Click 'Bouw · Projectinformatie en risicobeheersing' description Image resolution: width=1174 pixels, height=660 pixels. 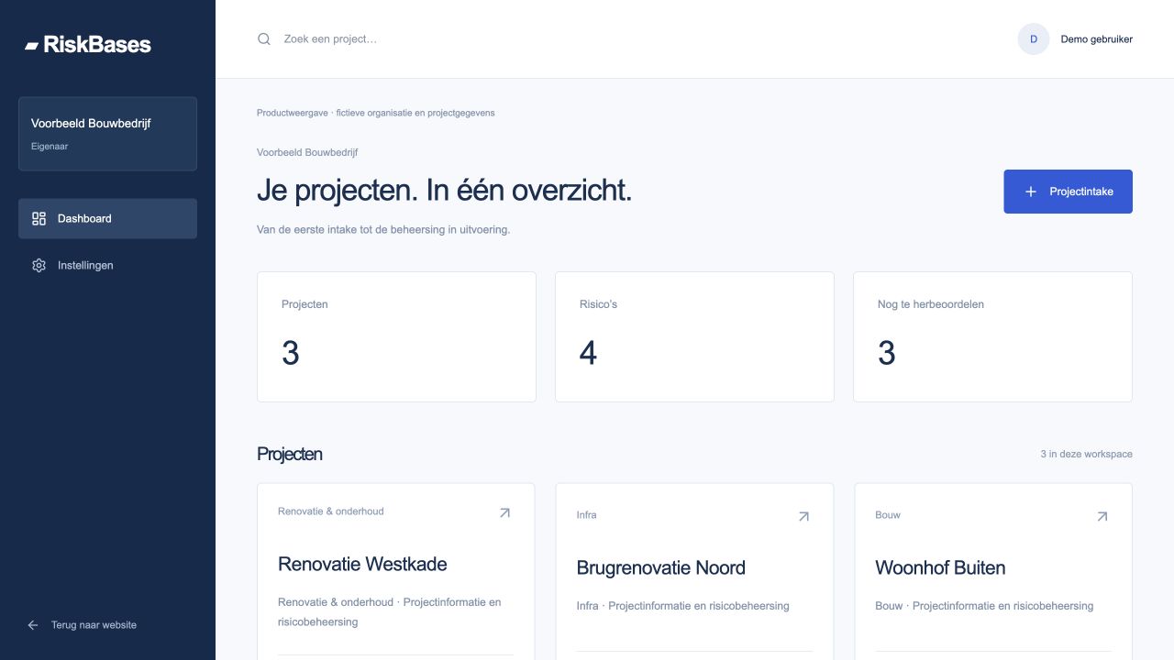click(984, 606)
